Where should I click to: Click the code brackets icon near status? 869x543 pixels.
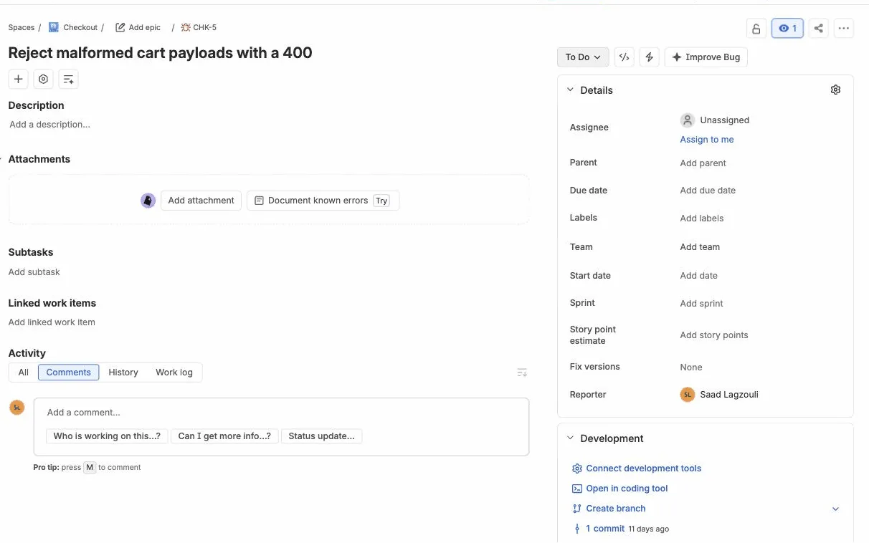tap(625, 57)
